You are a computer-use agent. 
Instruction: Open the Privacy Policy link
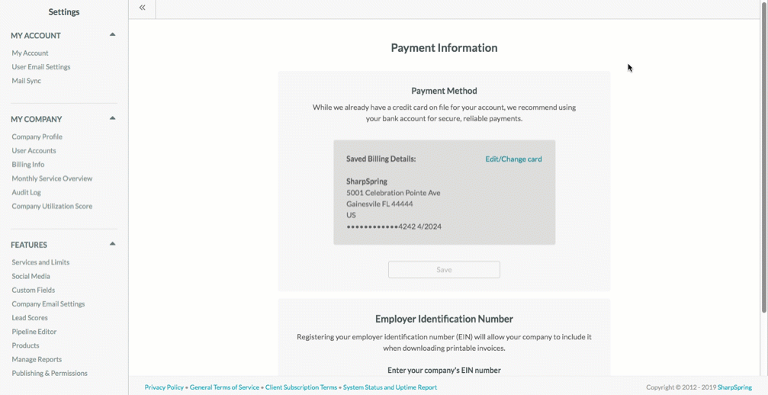pyautogui.click(x=164, y=387)
